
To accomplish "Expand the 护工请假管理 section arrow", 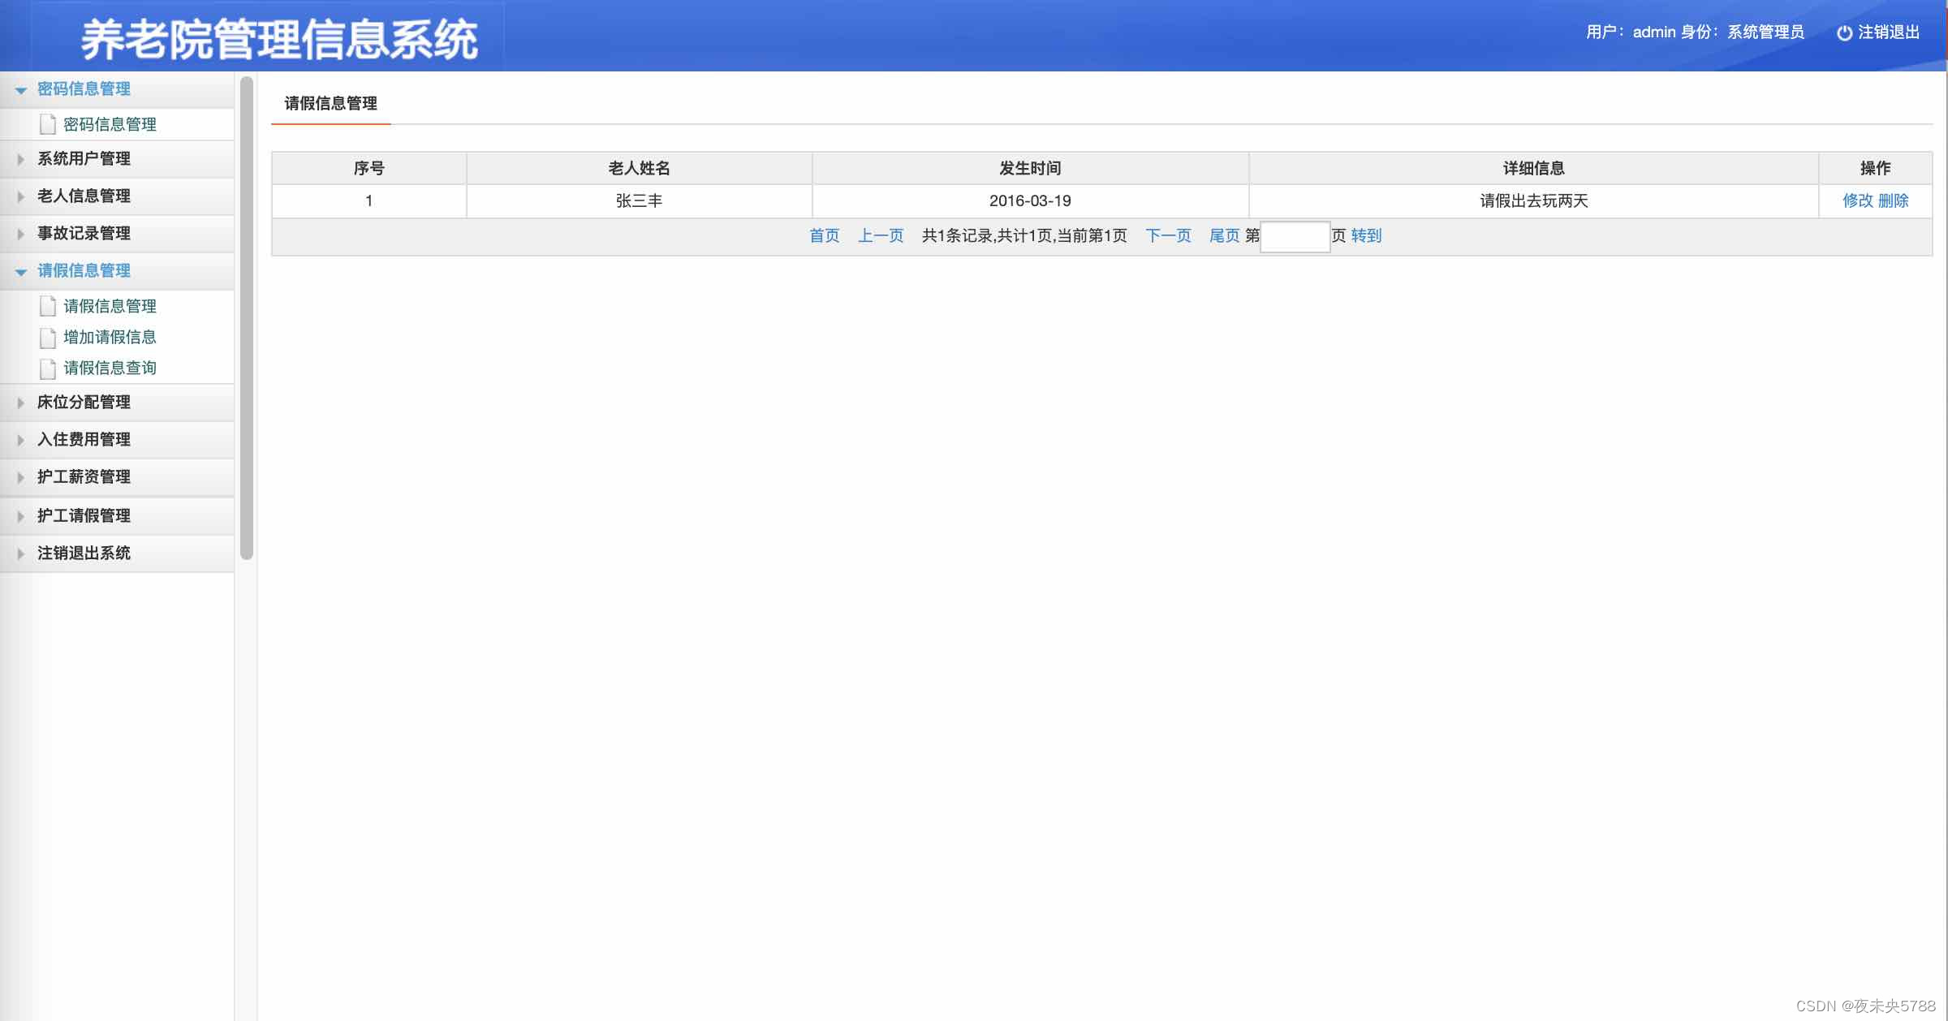I will pos(21,516).
